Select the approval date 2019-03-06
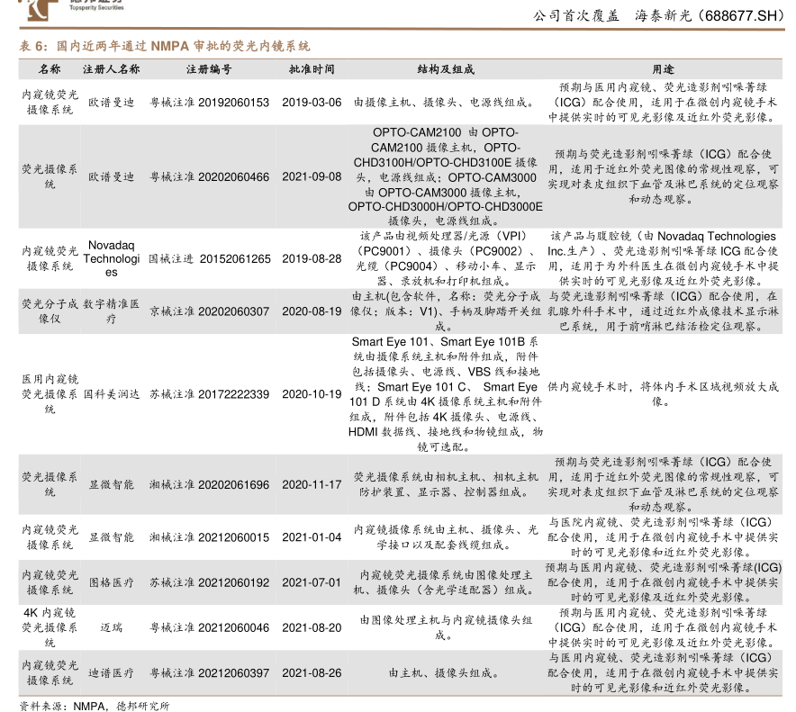Image resolution: width=796 pixels, height=712 pixels. click(312, 103)
